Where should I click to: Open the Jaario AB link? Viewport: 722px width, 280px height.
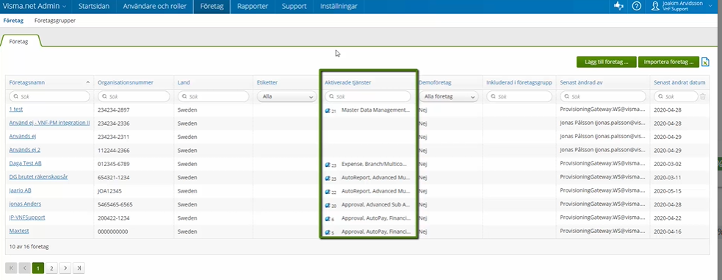21,190
